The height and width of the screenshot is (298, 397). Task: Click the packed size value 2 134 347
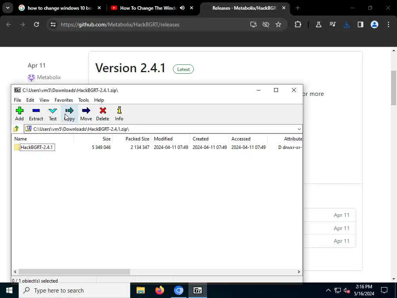(x=140, y=147)
